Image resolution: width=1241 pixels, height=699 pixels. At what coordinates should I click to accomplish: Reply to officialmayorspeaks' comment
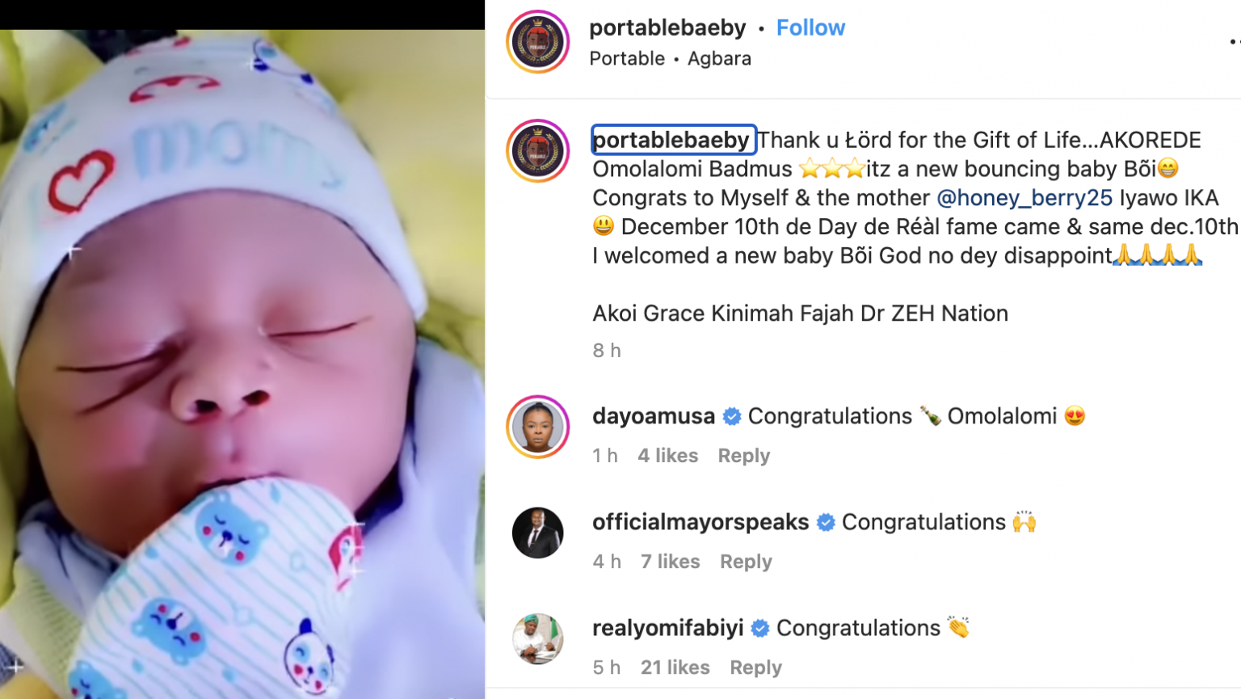click(746, 562)
